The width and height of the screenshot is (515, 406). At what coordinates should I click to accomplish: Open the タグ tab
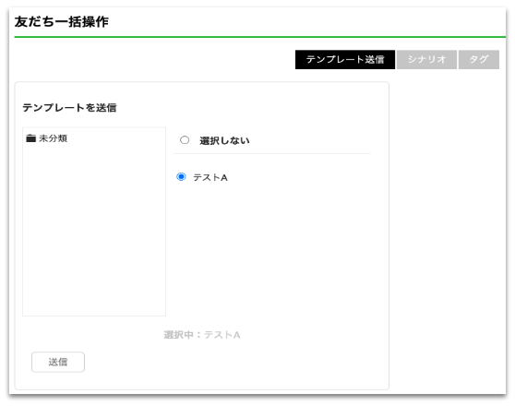[479, 59]
